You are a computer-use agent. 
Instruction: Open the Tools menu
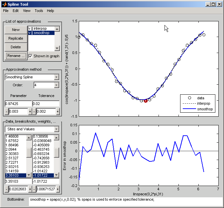click(39, 11)
